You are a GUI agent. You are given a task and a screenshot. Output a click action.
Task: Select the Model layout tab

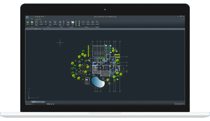point(33,102)
